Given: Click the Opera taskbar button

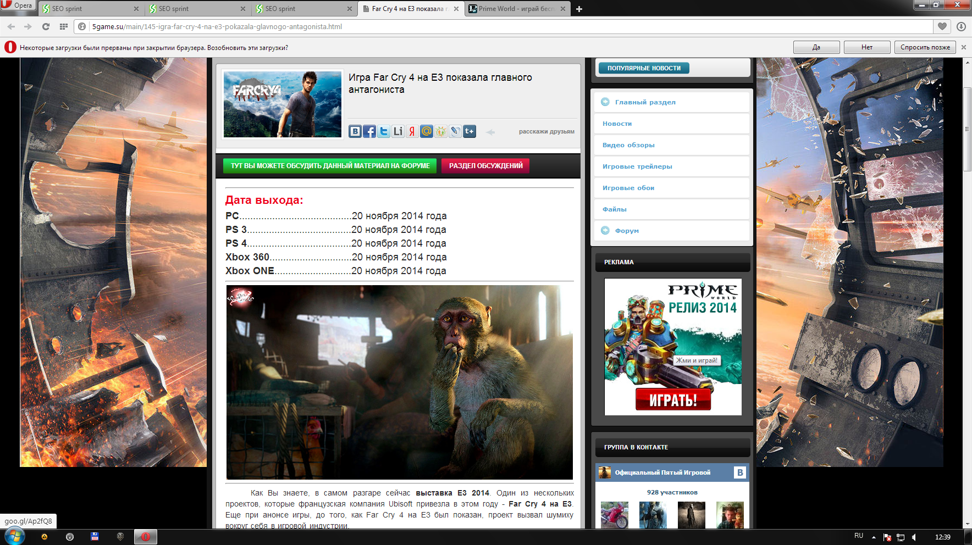Looking at the screenshot, I should pyautogui.click(x=146, y=537).
